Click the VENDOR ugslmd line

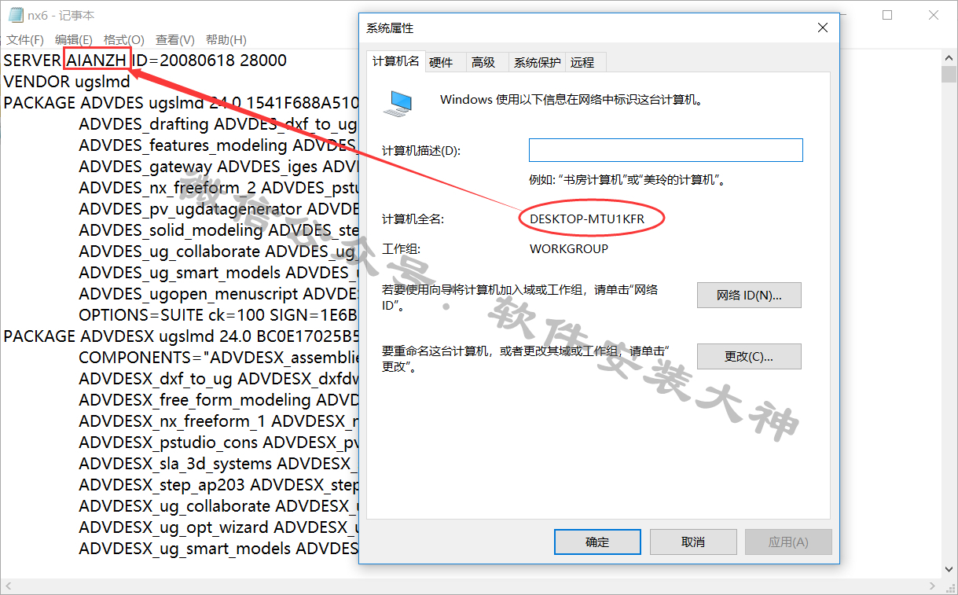coord(67,82)
